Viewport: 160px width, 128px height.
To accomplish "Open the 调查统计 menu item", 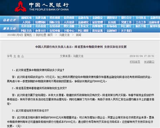I will pyautogui.click(x=112, y=18).
